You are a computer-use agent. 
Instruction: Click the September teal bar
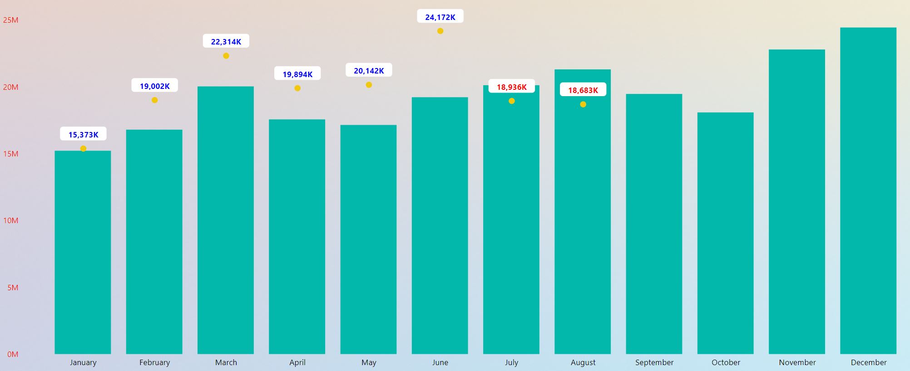pos(654,224)
